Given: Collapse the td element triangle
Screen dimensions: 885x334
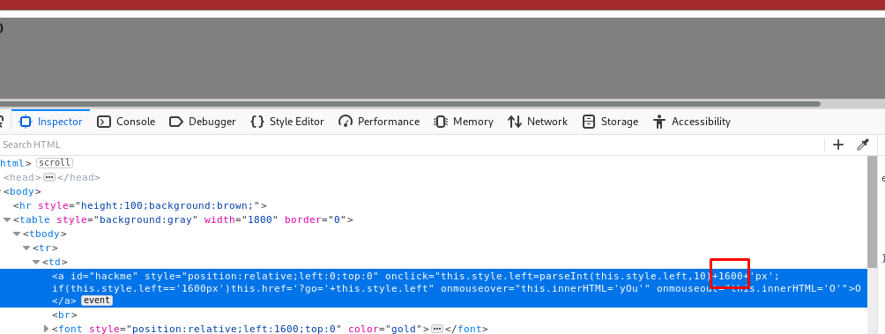Looking at the screenshot, I should tap(36, 262).
